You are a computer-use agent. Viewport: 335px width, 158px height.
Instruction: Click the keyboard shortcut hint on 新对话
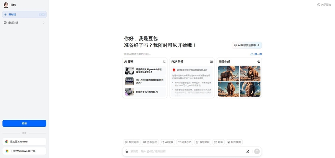pyautogui.click(x=42, y=15)
